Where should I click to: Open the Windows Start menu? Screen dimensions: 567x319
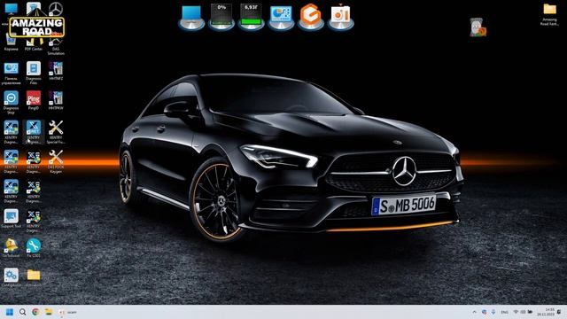[10, 312]
